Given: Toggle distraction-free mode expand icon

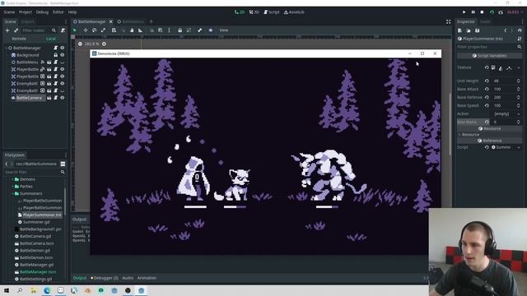Looking at the screenshot, I should tap(448, 22).
